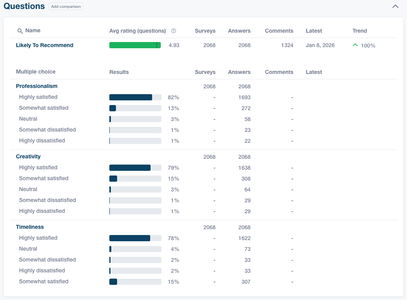Screen dimensions: 407x300
Task: Open the Likely To Recommend question
Action: point(44,45)
